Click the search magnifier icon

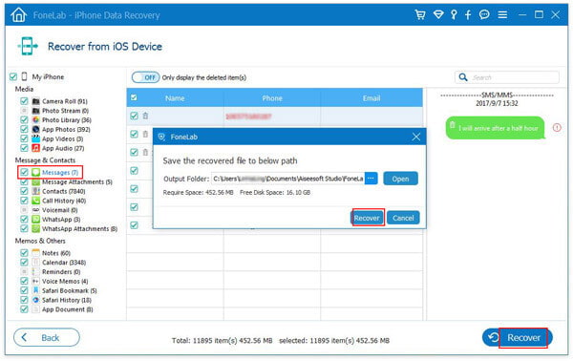click(x=463, y=77)
